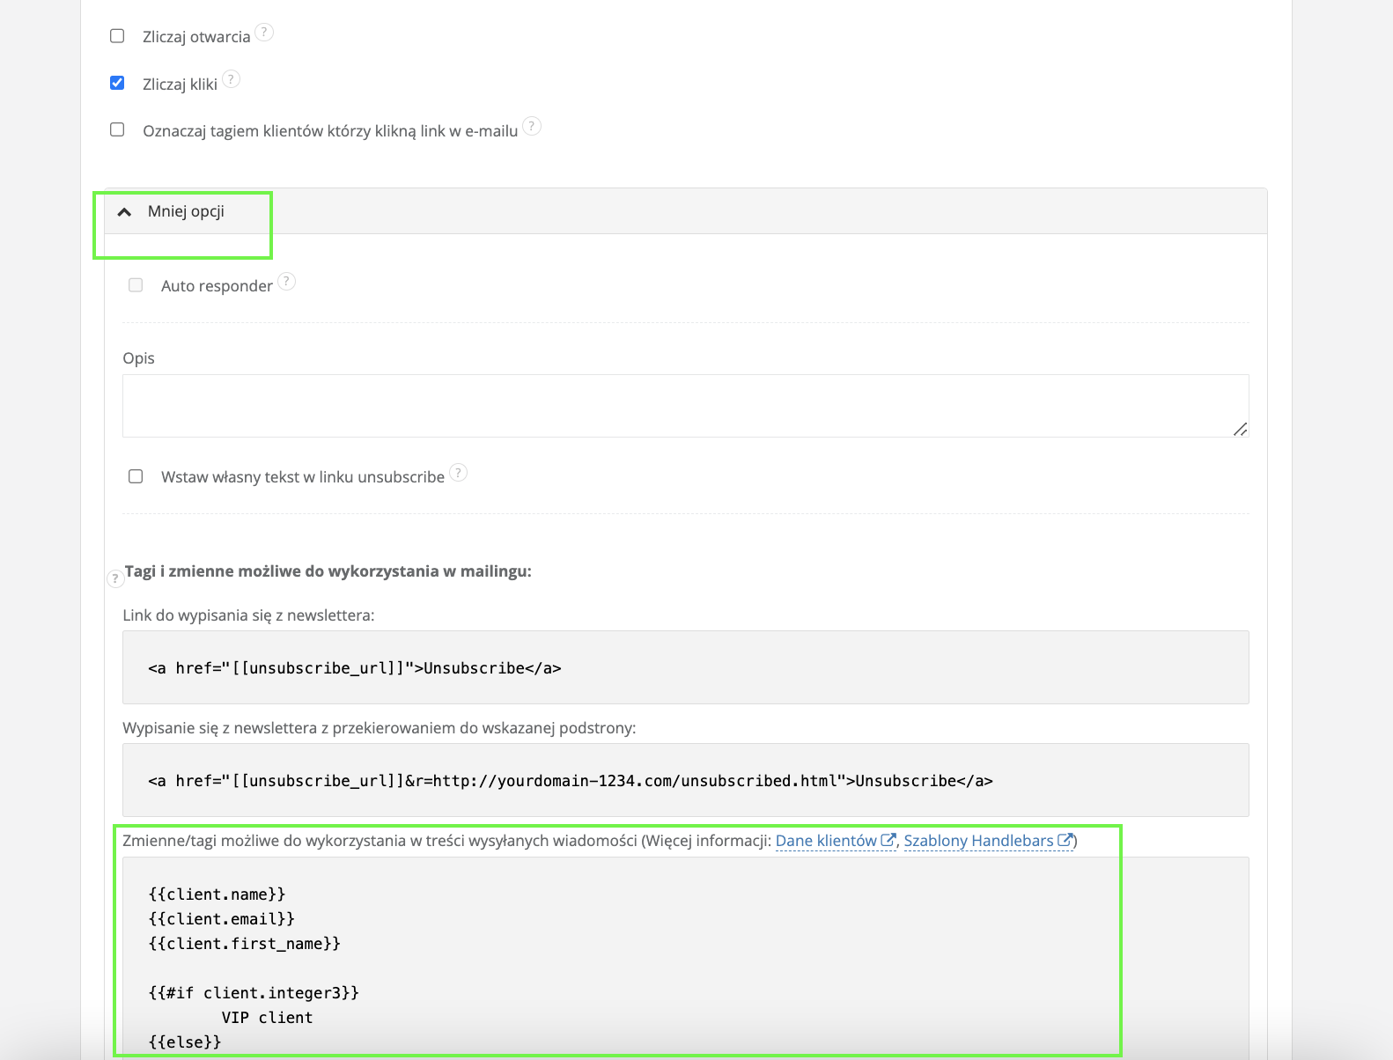Click the Mniej opcji chevron arrow
This screenshot has width=1393, height=1060.
coord(125,212)
